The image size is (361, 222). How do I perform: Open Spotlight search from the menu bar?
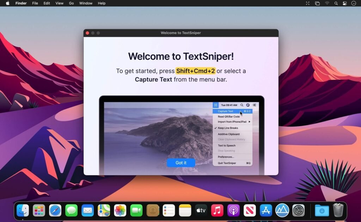335,3
